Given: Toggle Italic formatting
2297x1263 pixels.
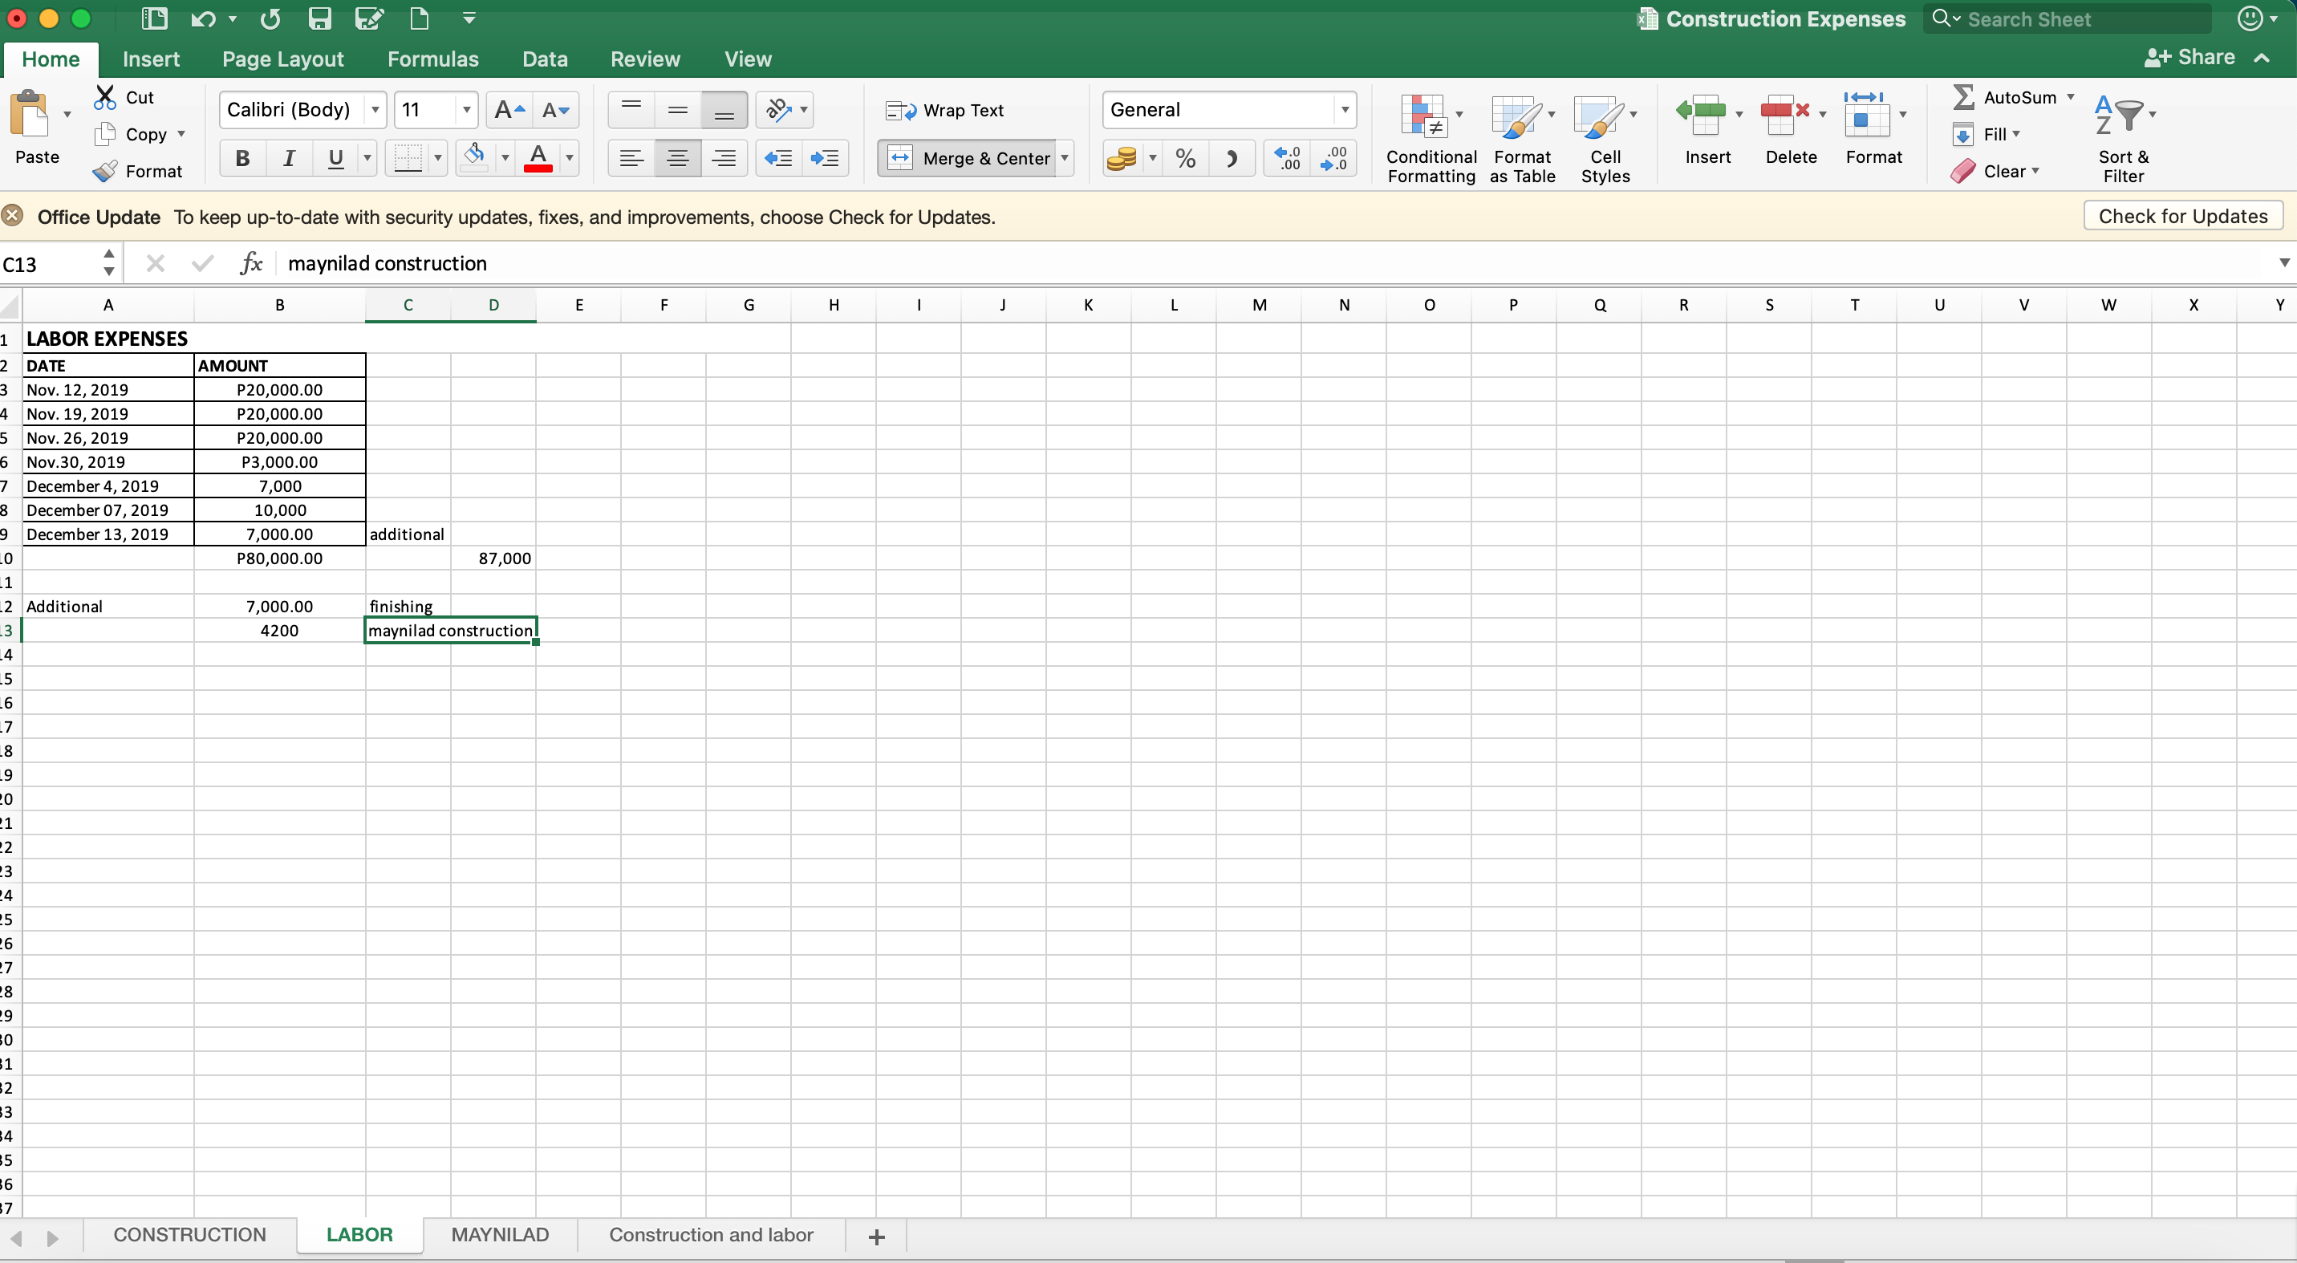Looking at the screenshot, I should 289,158.
